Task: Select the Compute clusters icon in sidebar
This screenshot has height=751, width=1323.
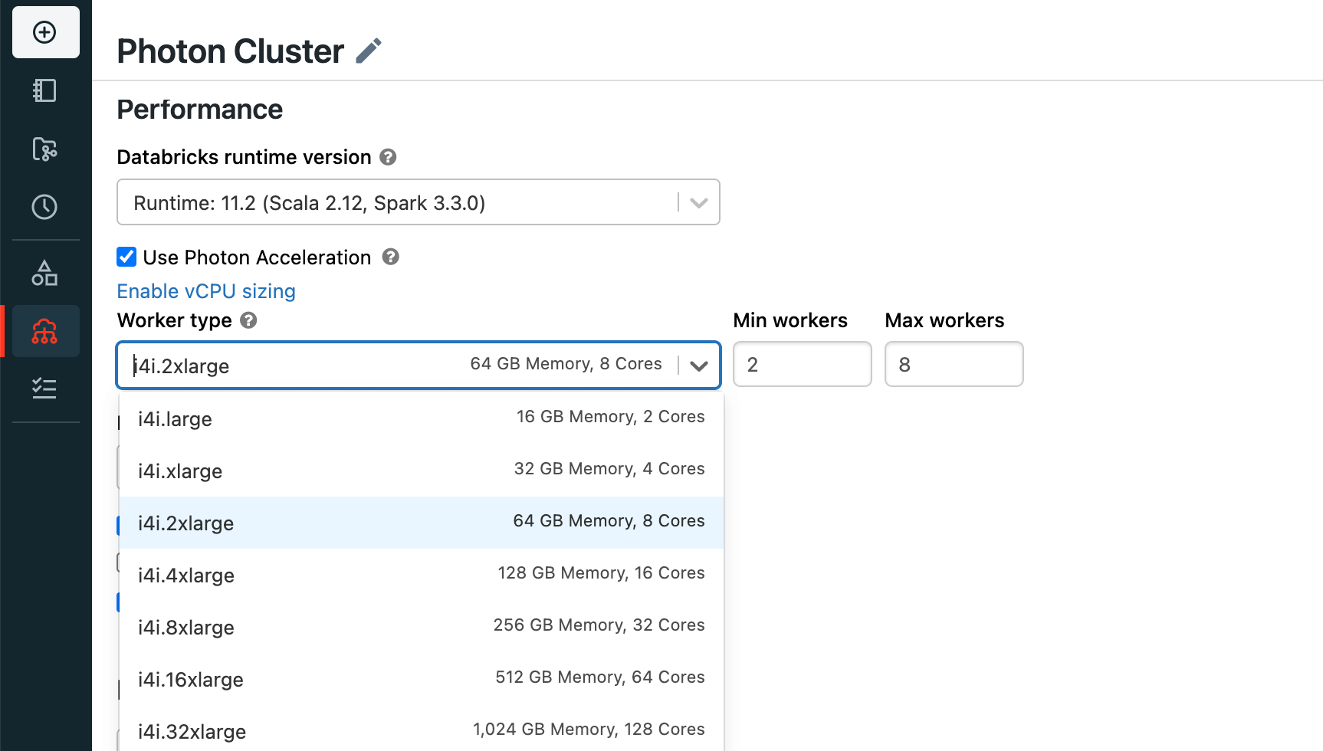Action: tap(44, 331)
